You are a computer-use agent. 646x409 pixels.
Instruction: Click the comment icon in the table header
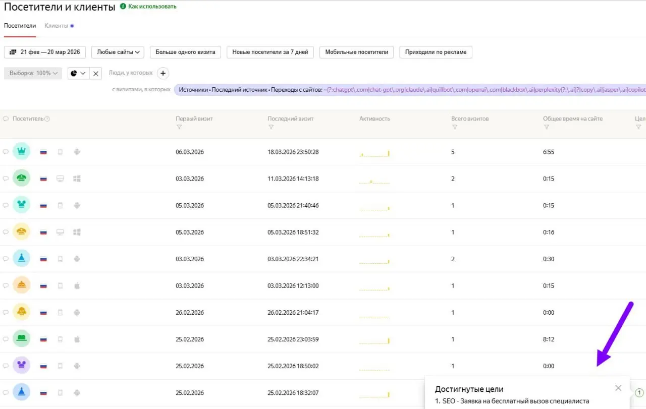pos(6,119)
